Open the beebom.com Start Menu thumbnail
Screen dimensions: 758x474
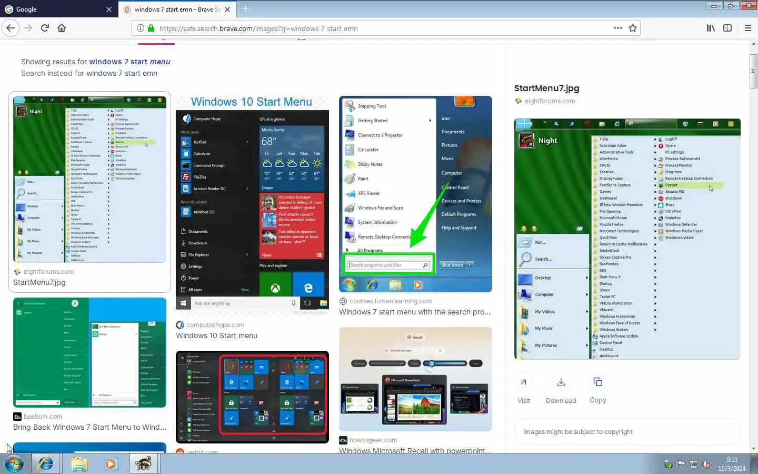click(89, 352)
